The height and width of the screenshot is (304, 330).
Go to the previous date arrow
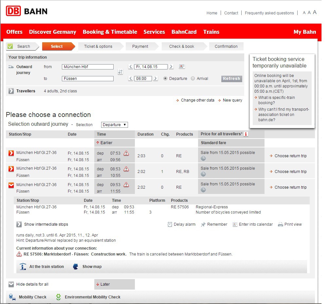pyautogui.click(x=131, y=67)
